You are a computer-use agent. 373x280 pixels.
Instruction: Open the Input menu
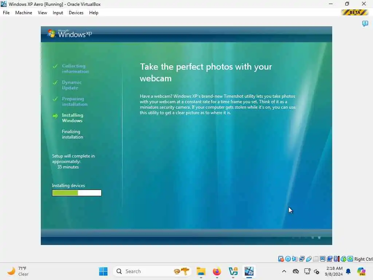[58, 13]
